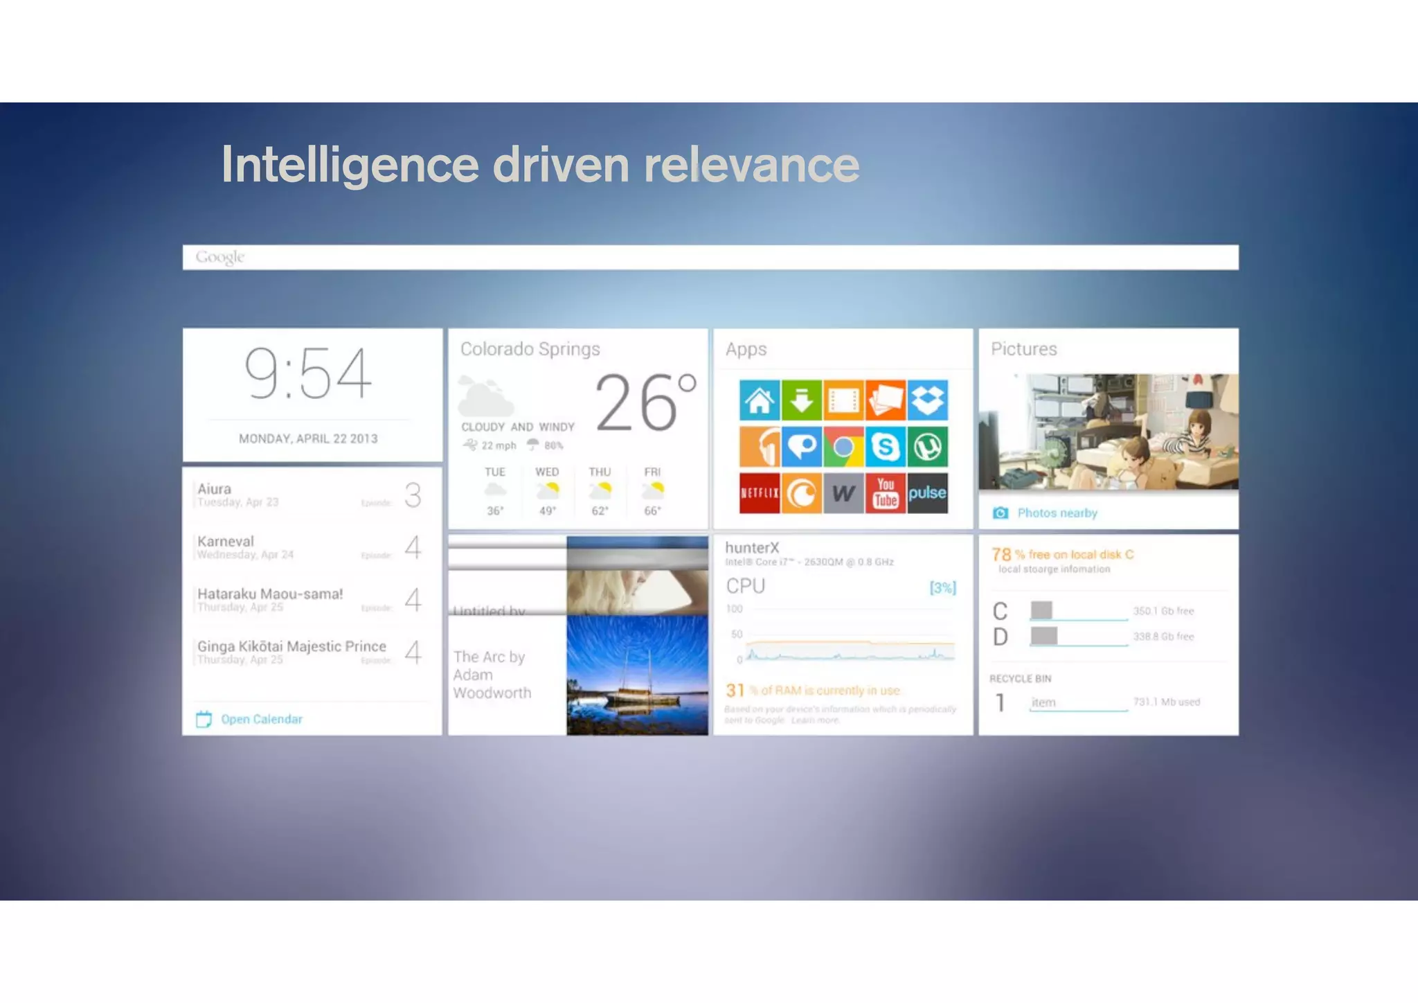The height and width of the screenshot is (1003, 1418).
Task: Open the YouTube tile
Action: pos(885,493)
